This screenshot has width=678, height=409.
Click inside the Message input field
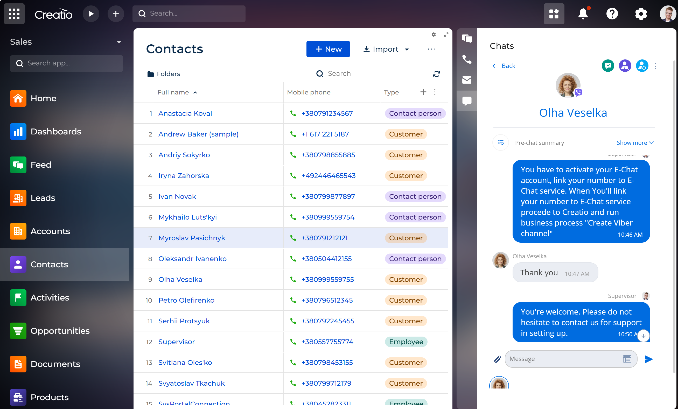pos(564,359)
